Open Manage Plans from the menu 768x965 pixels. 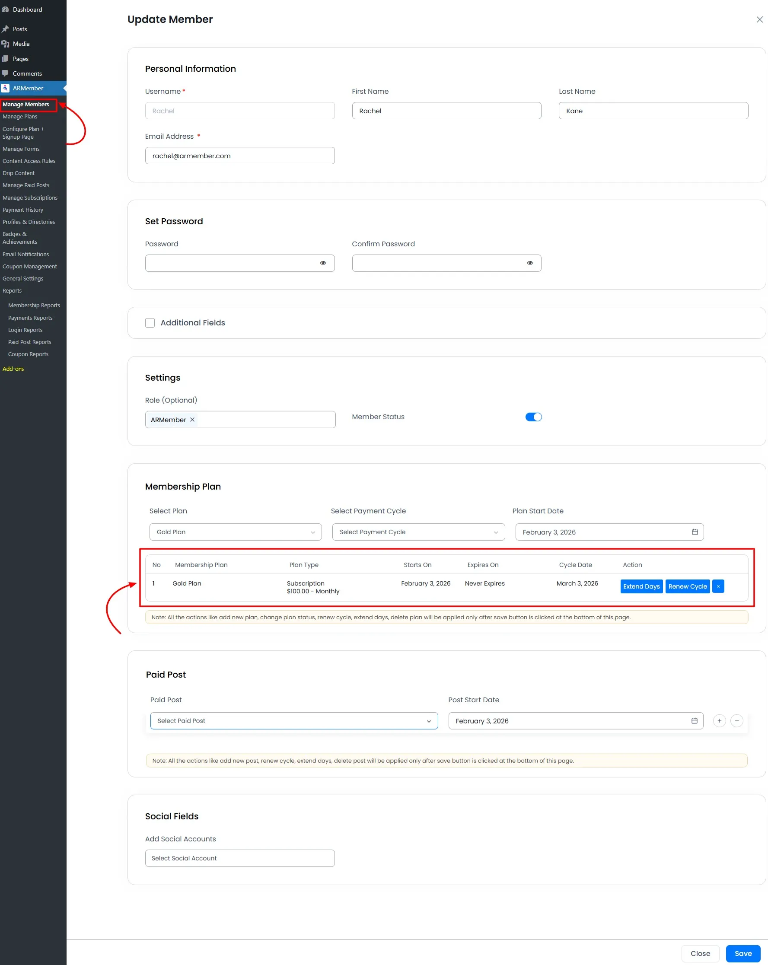pyautogui.click(x=20, y=116)
